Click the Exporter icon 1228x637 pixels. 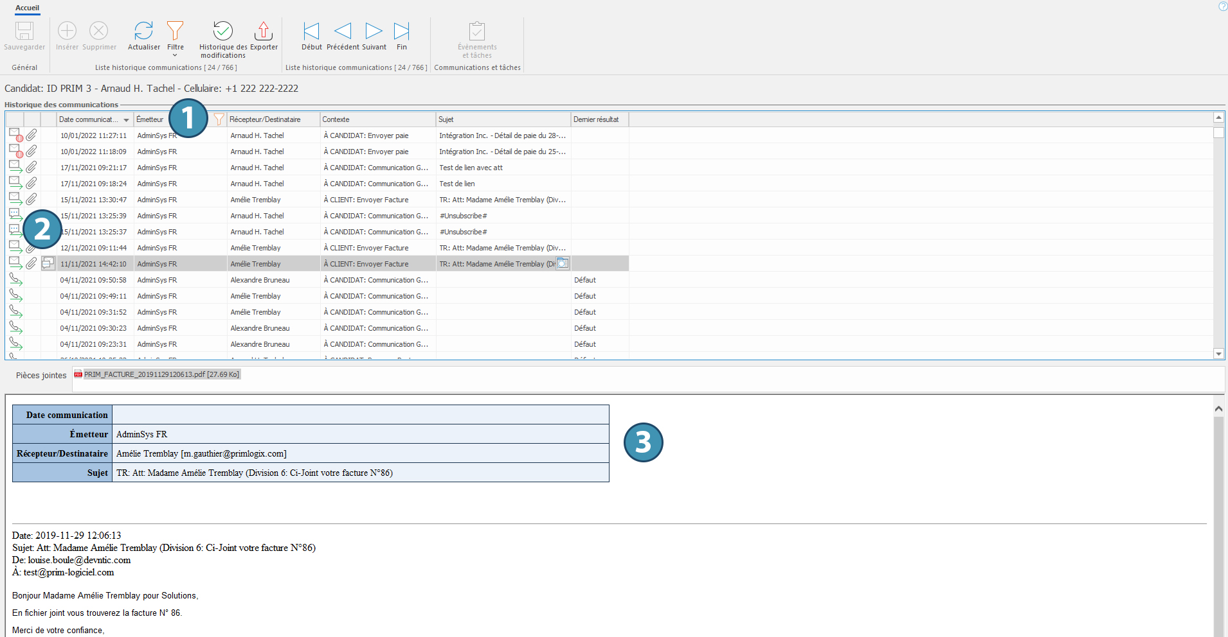[264, 31]
